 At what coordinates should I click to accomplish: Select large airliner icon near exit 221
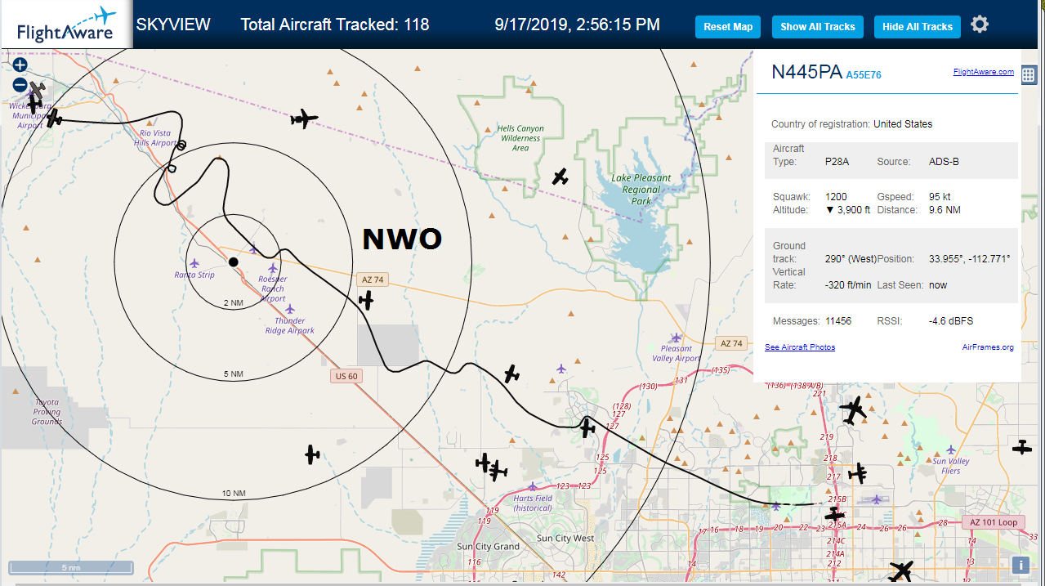[853, 410]
